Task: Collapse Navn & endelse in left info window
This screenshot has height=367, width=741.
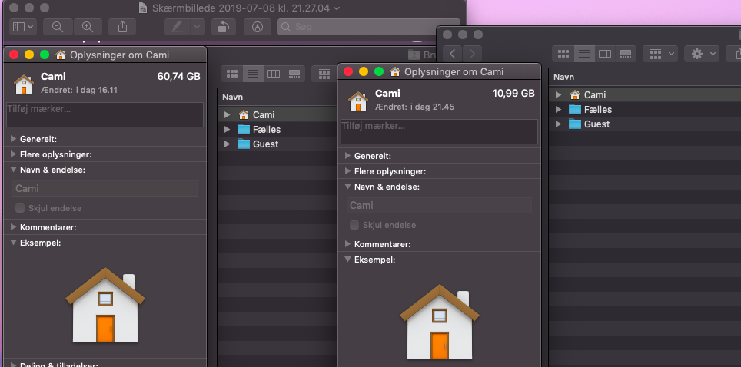Action: point(13,170)
